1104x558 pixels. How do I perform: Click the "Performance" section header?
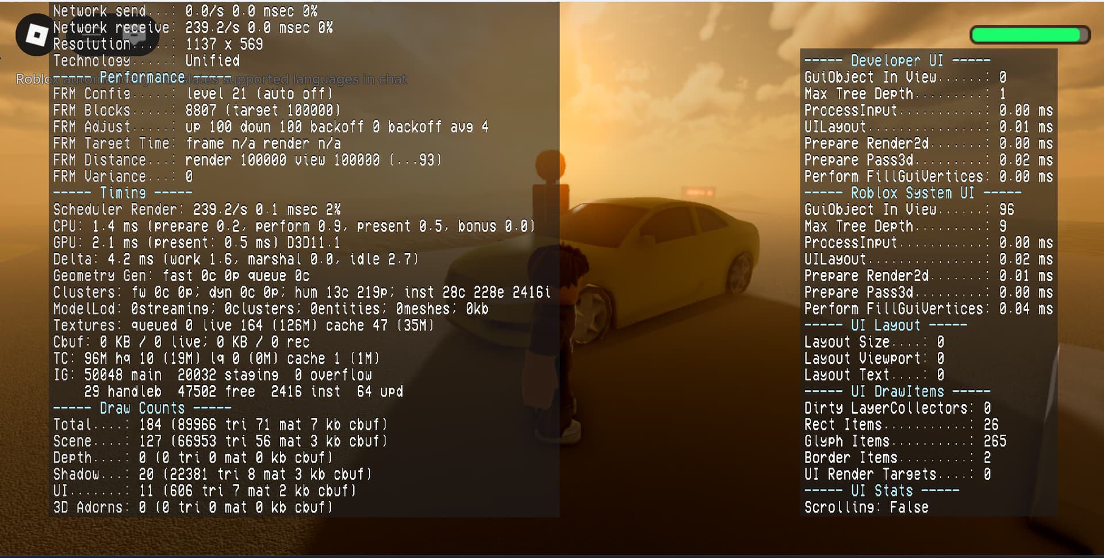pos(142,77)
